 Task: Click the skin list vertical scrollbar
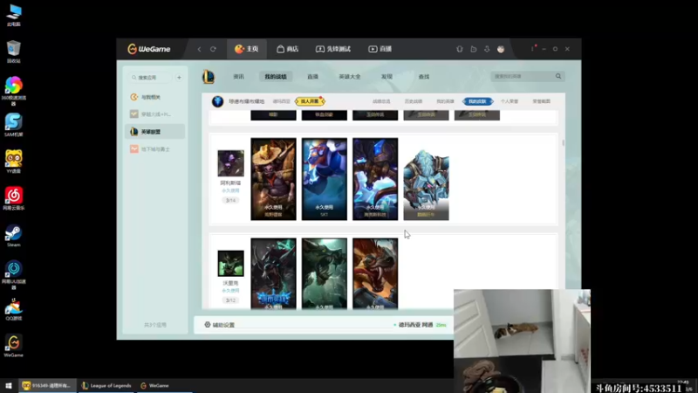(563, 142)
